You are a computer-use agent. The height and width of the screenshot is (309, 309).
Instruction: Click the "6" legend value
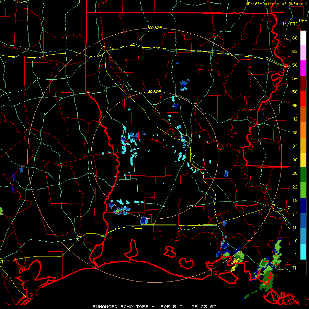point(296,241)
